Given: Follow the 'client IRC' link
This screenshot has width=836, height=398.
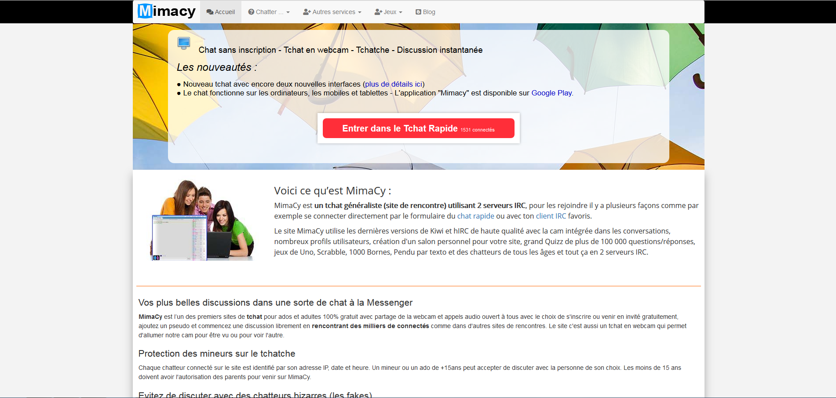Looking at the screenshot, I should [x=551, y=216].
